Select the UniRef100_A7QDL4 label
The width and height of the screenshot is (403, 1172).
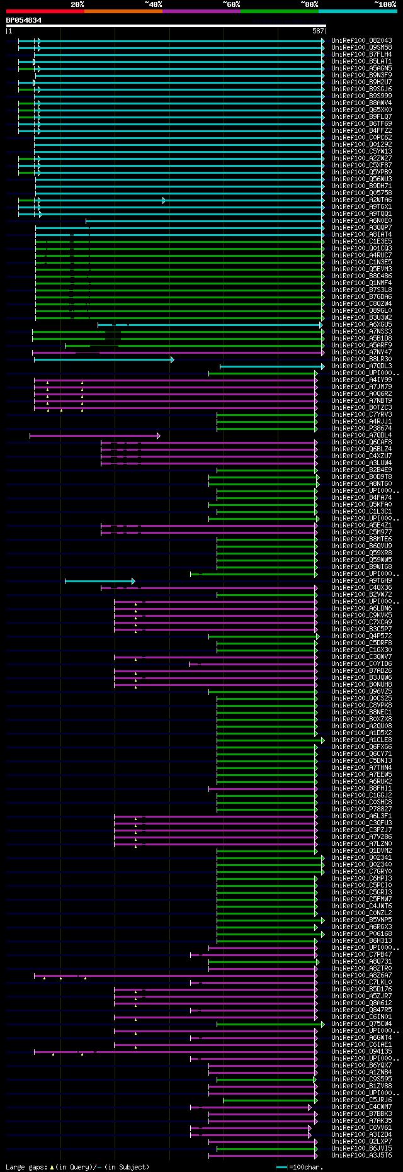(361, 435)
